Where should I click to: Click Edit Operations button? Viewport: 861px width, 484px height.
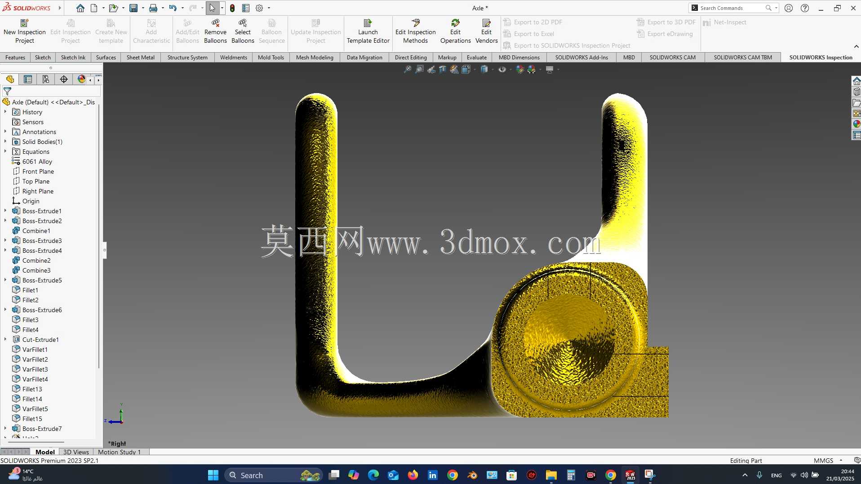pos(455,31)
